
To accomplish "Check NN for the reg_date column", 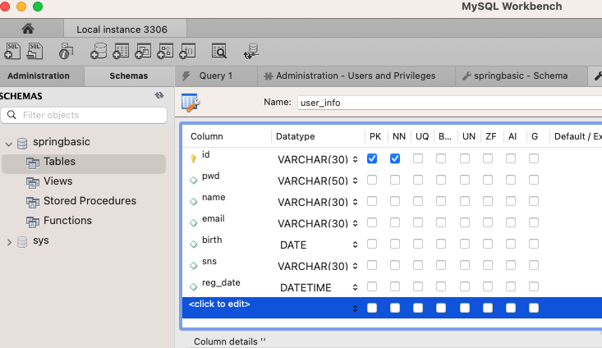I will (395, 286).
